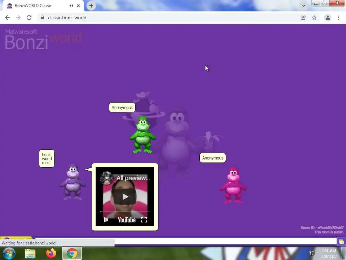Click the Chrome taskbar button
The height and width of the screenshot is (260, 346).
[x=72, y=253]
